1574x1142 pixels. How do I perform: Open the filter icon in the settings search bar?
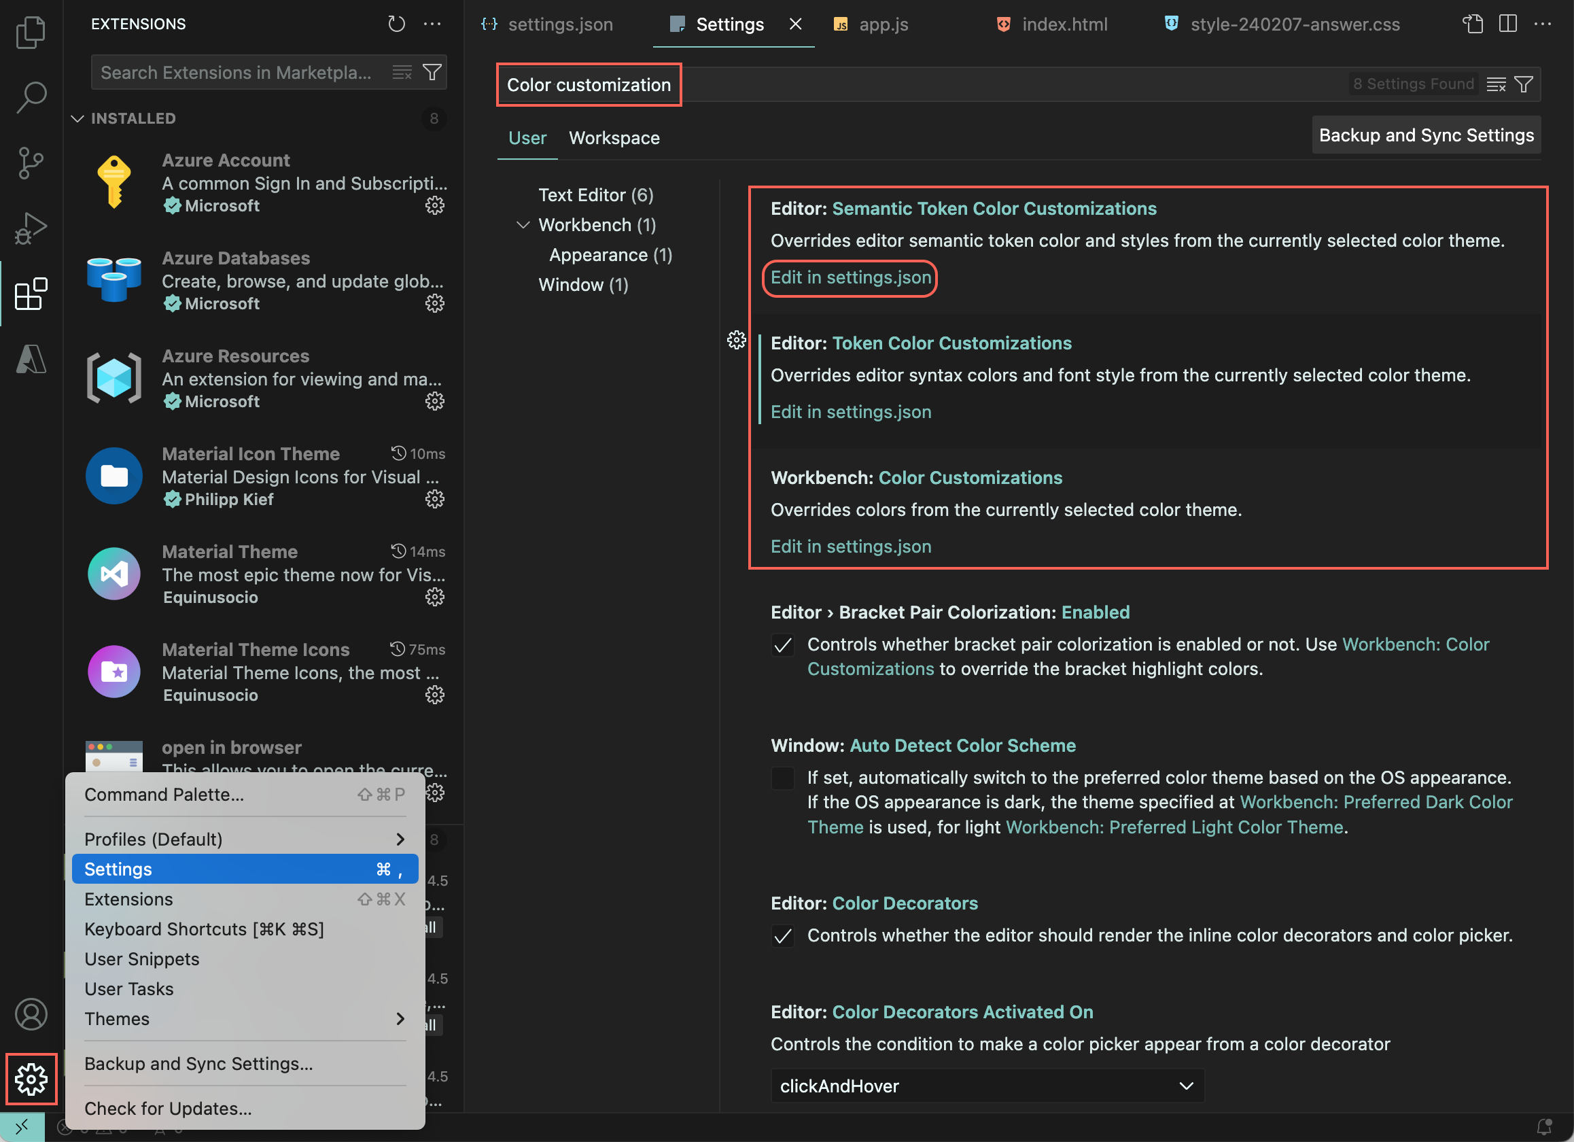pyautogui.click(x=1524, y=84)
